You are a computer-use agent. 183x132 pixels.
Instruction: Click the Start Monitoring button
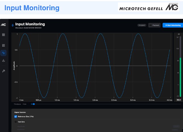[x=173, y=25]
